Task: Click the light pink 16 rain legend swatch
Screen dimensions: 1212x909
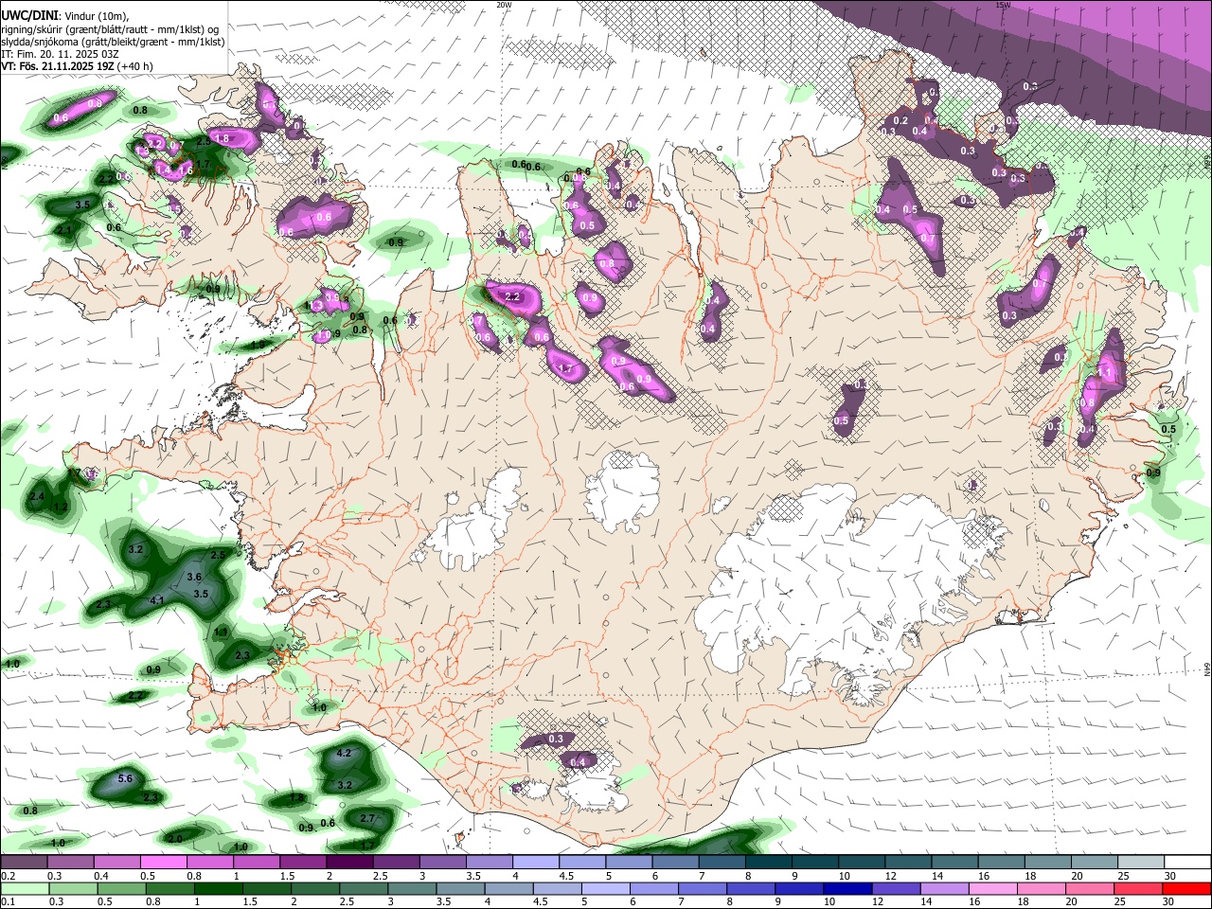Action: click(991, 889)
